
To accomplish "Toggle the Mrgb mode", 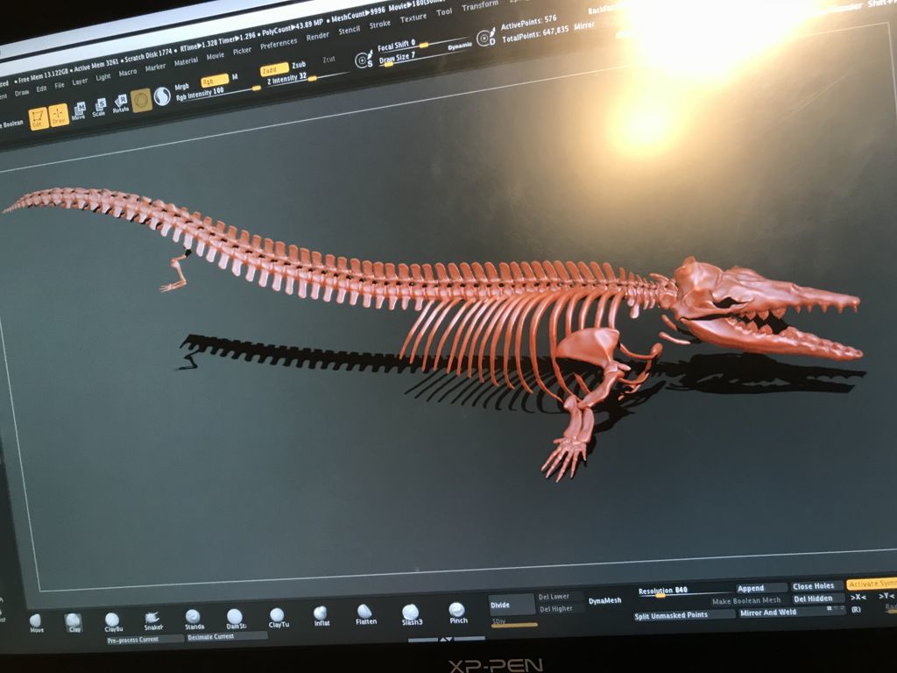I will [x=182, y=87].
